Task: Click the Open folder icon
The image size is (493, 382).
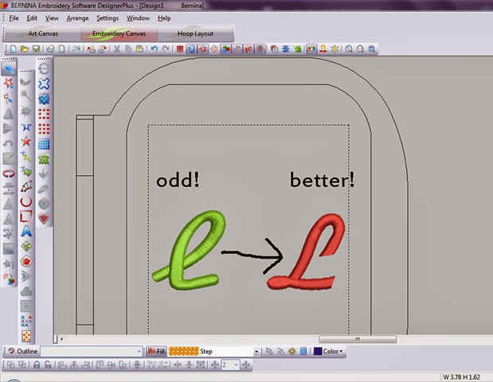Action: pos(25,49)
